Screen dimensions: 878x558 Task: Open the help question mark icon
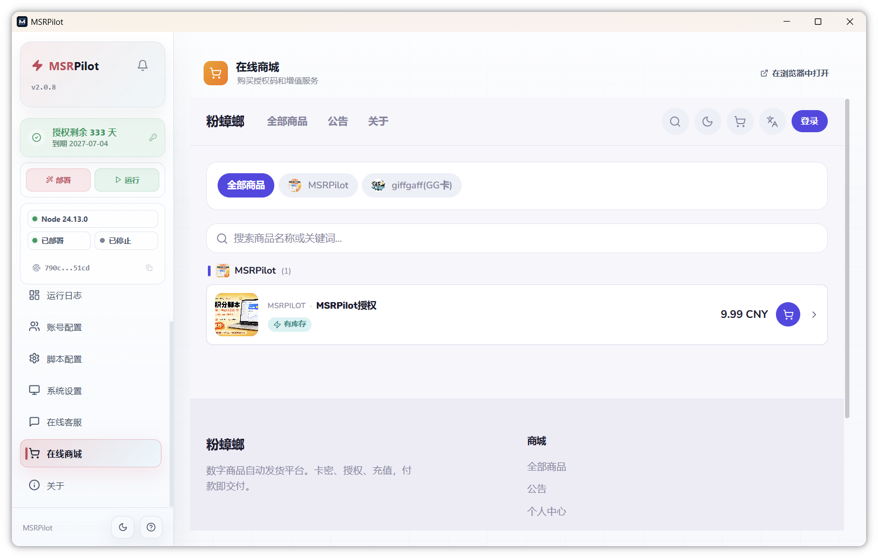[x=151, y=527]
